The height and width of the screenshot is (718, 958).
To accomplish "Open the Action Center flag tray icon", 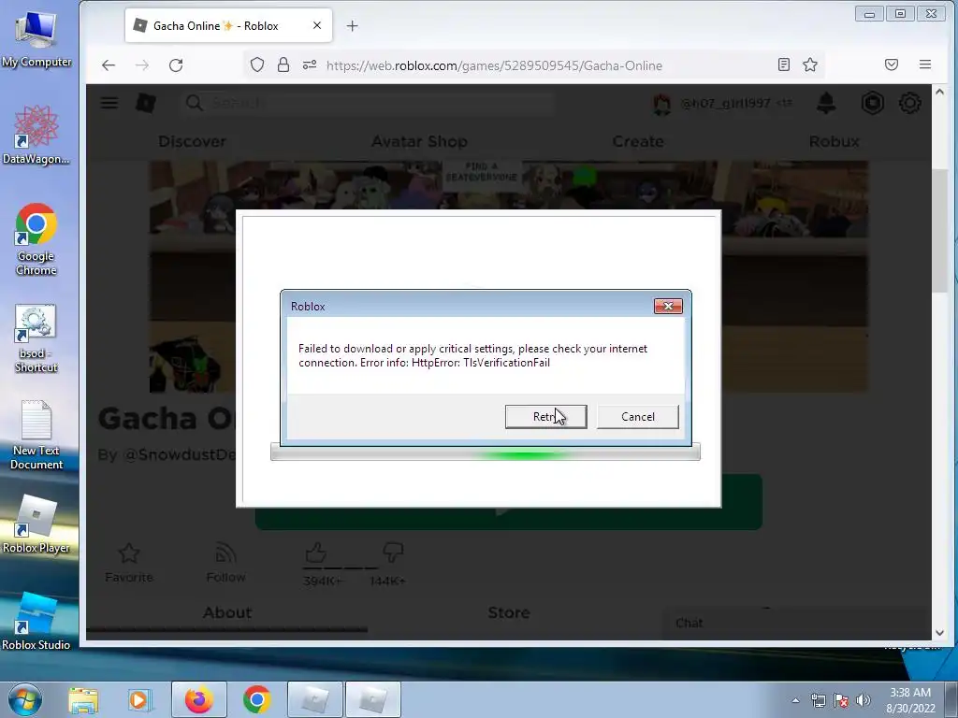I will pyautogui.click(x=841, y=700).
